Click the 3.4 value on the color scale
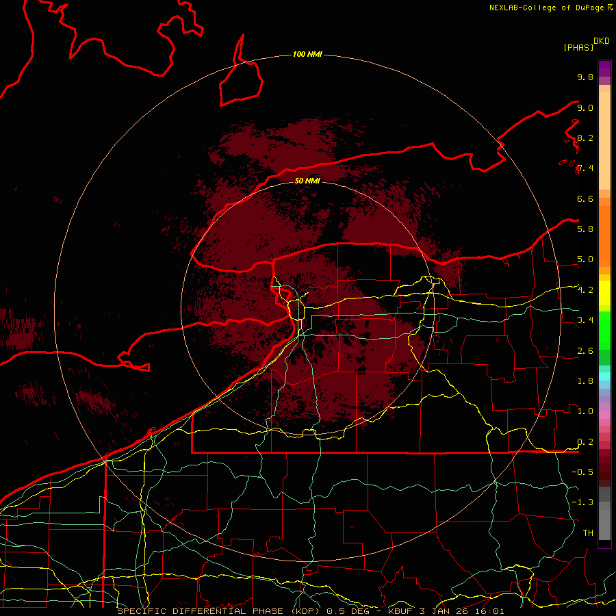This screenshot has width=616, height=616. tap(585, 320)
